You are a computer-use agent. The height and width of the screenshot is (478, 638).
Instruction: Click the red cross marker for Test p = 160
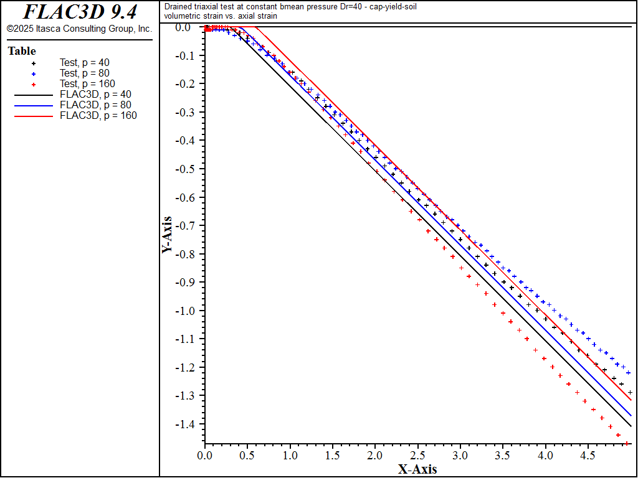(x=34, y=84)
